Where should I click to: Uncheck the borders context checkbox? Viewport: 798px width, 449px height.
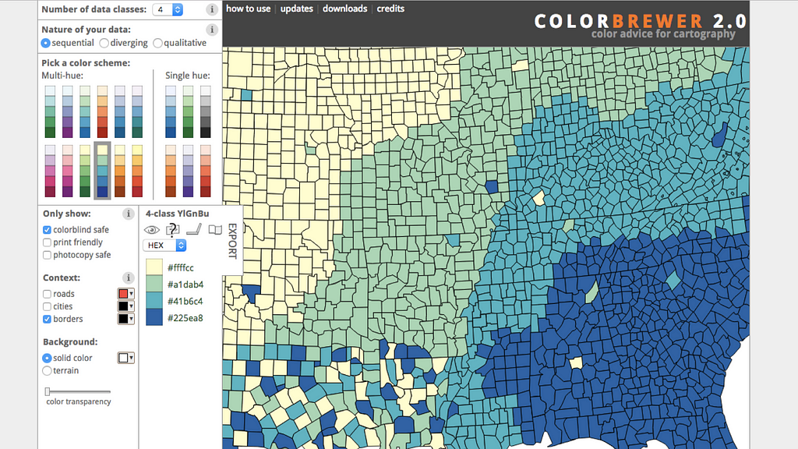[x=47, y=319]
